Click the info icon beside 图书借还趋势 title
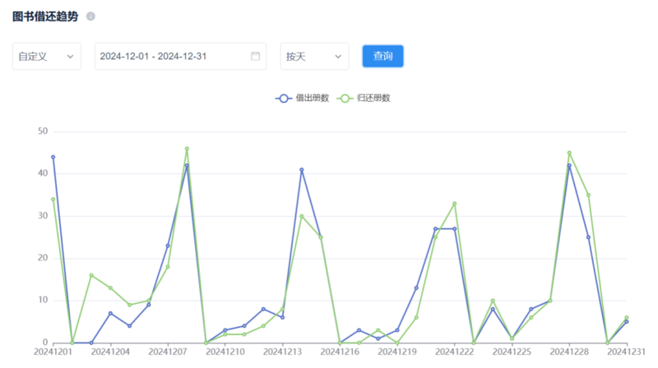This screenshot has width=658, height=368. pyautogui.click(x=90, y=16)
